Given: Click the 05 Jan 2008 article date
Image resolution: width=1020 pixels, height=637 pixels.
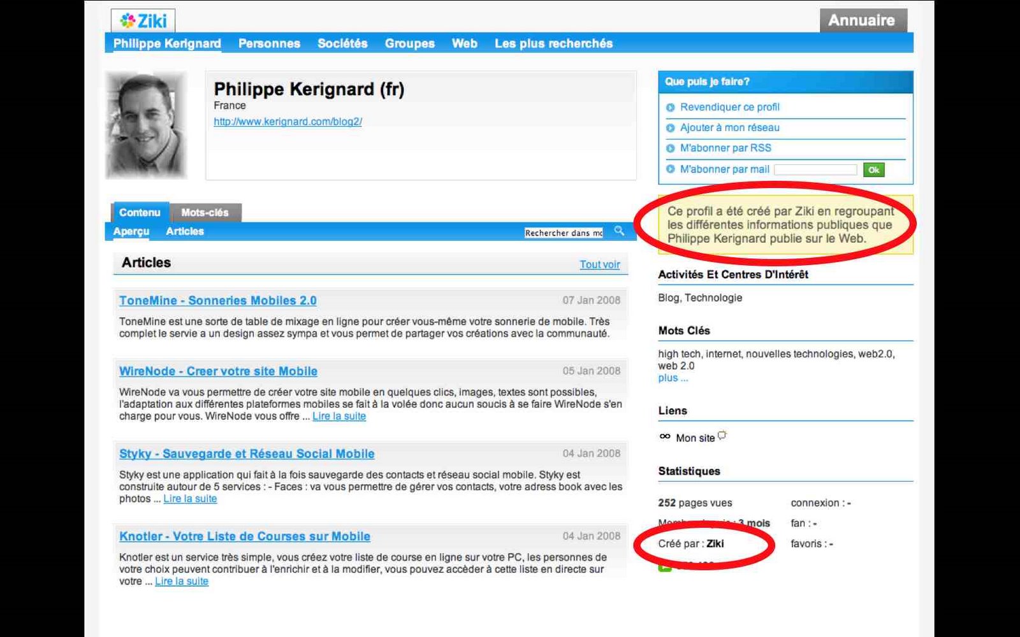Looking at the screenshot, I should [x=591, y=371].
